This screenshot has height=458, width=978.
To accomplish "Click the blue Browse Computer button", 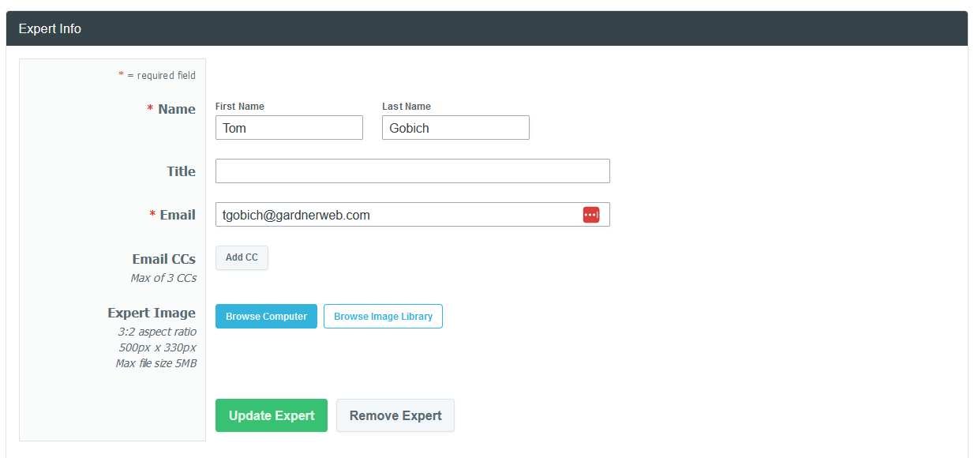I will coord(266,317).
